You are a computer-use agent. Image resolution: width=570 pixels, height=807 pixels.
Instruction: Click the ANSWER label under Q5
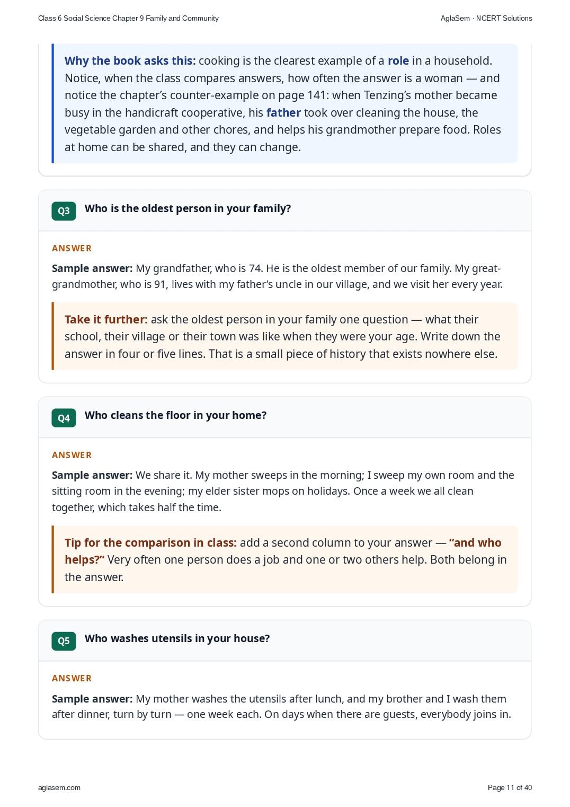click(72, 678)
